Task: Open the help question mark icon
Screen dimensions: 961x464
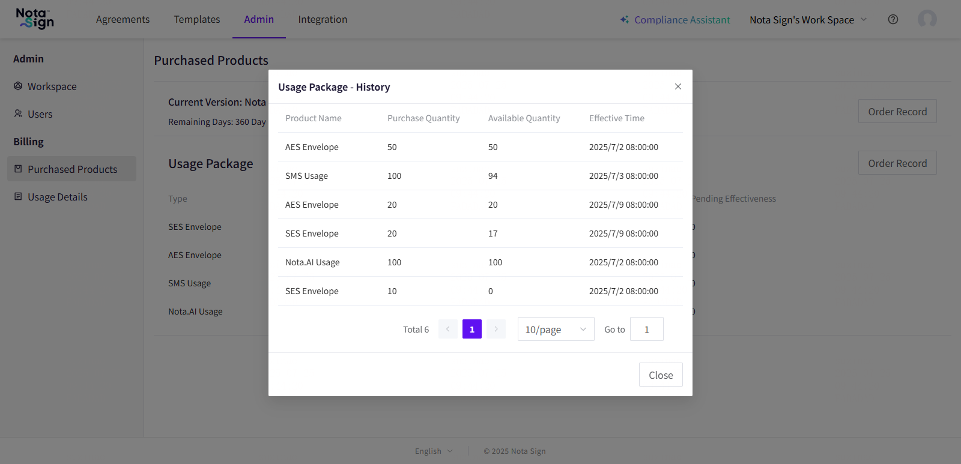Action: (893, 19)
